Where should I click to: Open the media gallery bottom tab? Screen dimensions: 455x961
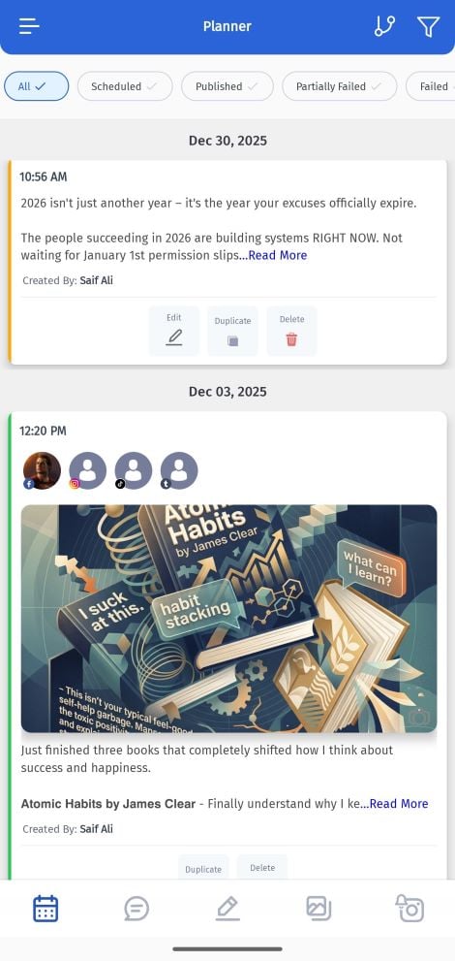pos(318,909)
